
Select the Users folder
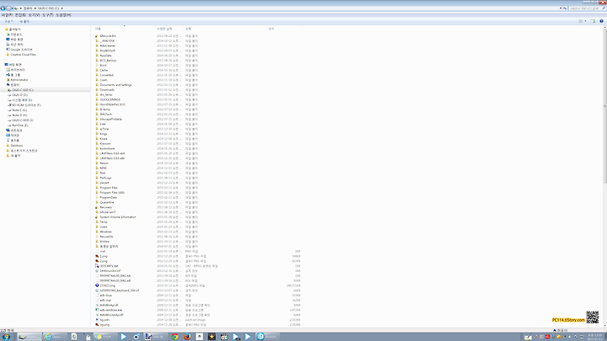click(104, 227)
